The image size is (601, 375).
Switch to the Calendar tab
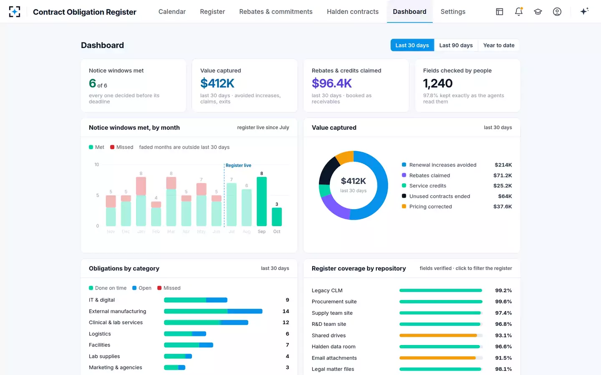[x=172, y=12]
